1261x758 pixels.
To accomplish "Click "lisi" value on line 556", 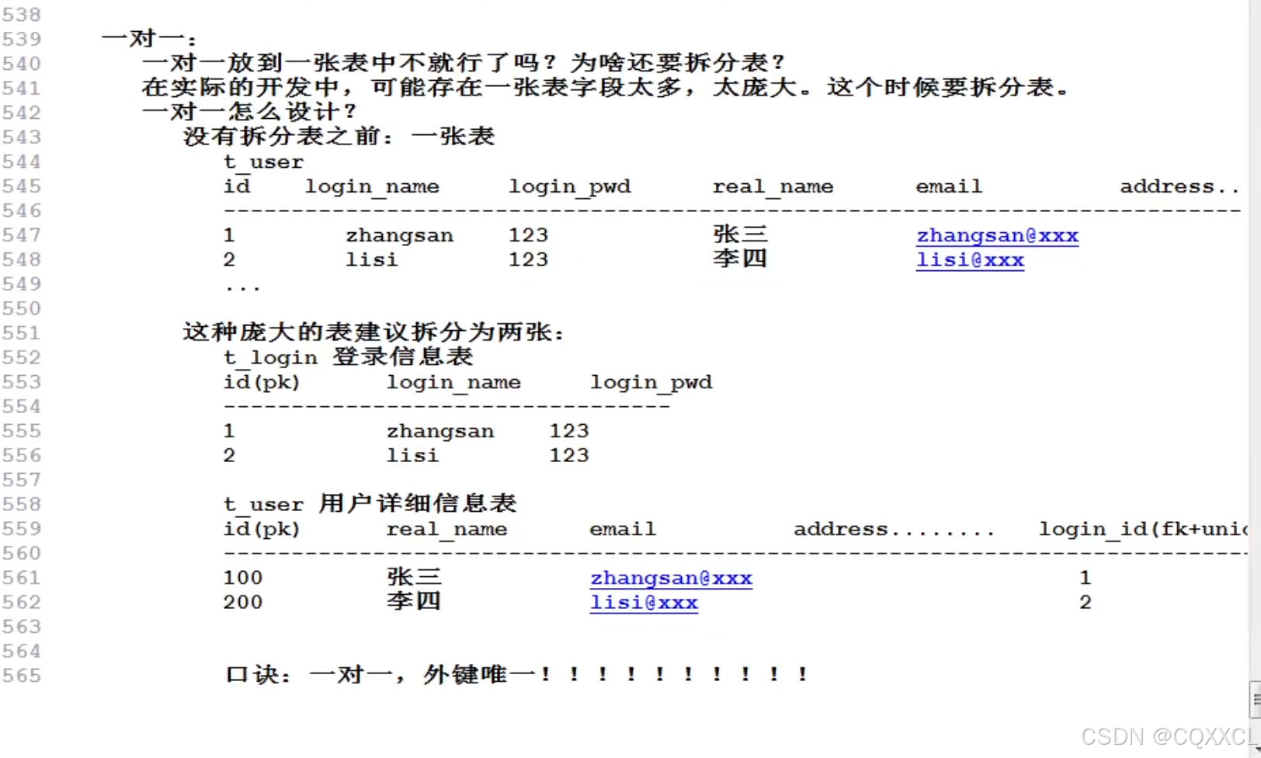I will (413, 455).
